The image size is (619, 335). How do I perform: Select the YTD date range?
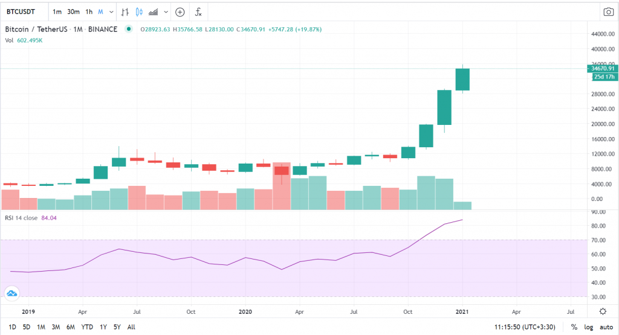coord(87,327)
